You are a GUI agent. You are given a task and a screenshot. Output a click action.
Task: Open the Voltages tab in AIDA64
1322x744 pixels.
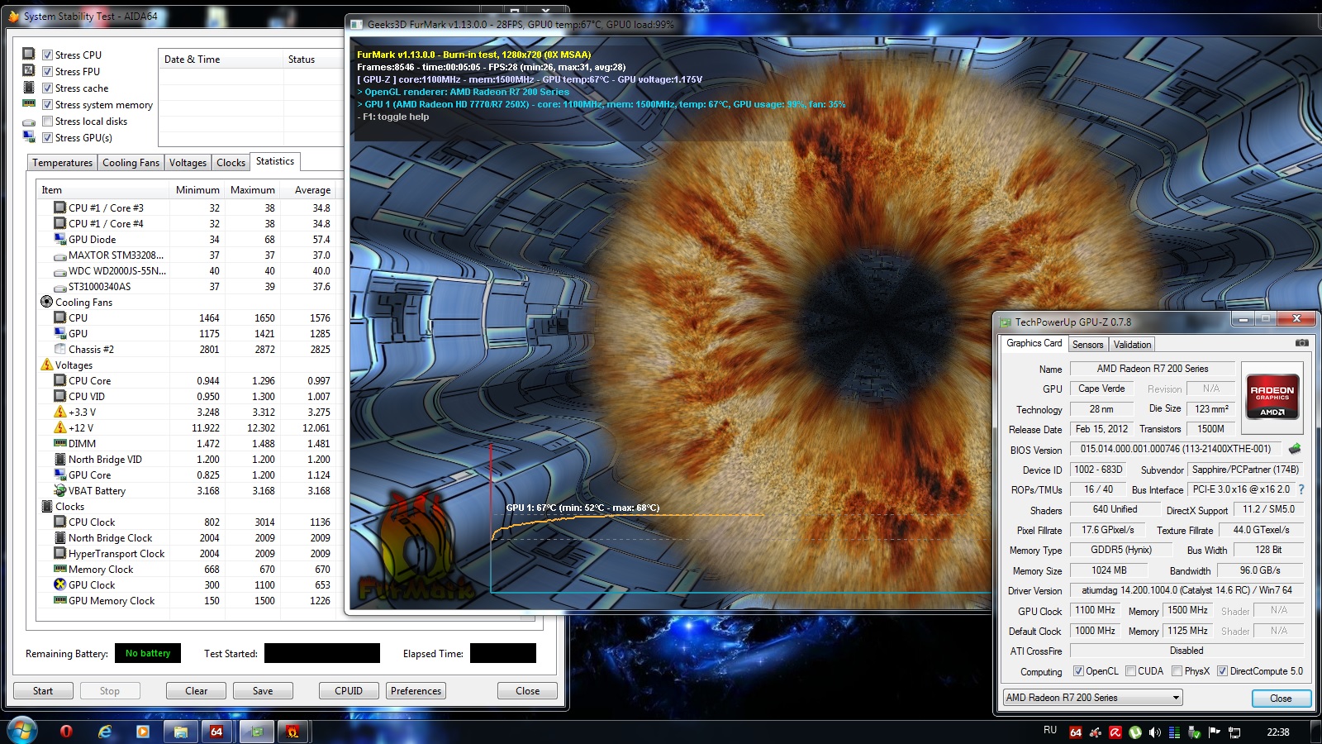coord(188,163)
